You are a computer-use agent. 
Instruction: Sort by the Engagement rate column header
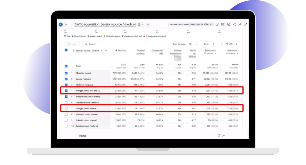pyautogui.click(x=157, y=52)
